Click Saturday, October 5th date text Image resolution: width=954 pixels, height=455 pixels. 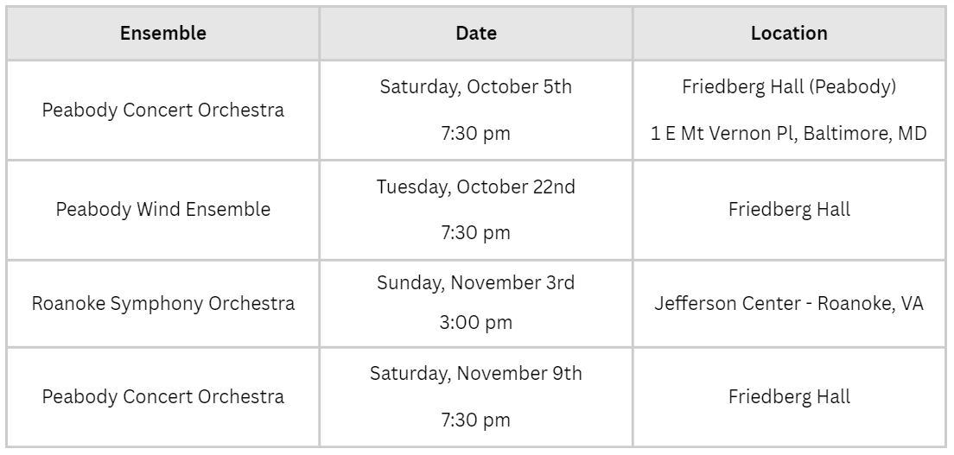coord(476,87)
